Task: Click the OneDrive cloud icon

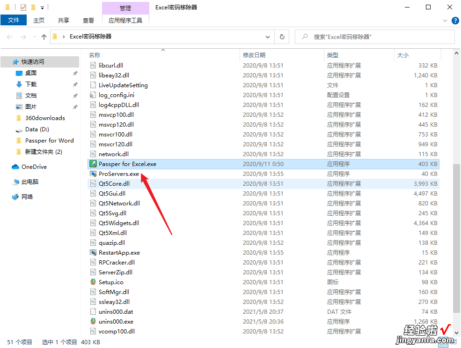Action: 15,167
